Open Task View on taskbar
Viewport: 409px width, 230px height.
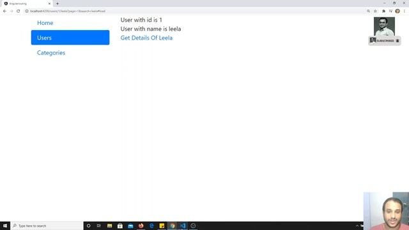(x=99, y=226)
